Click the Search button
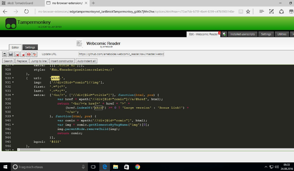294x171 pixels. (x=8, y=61)
